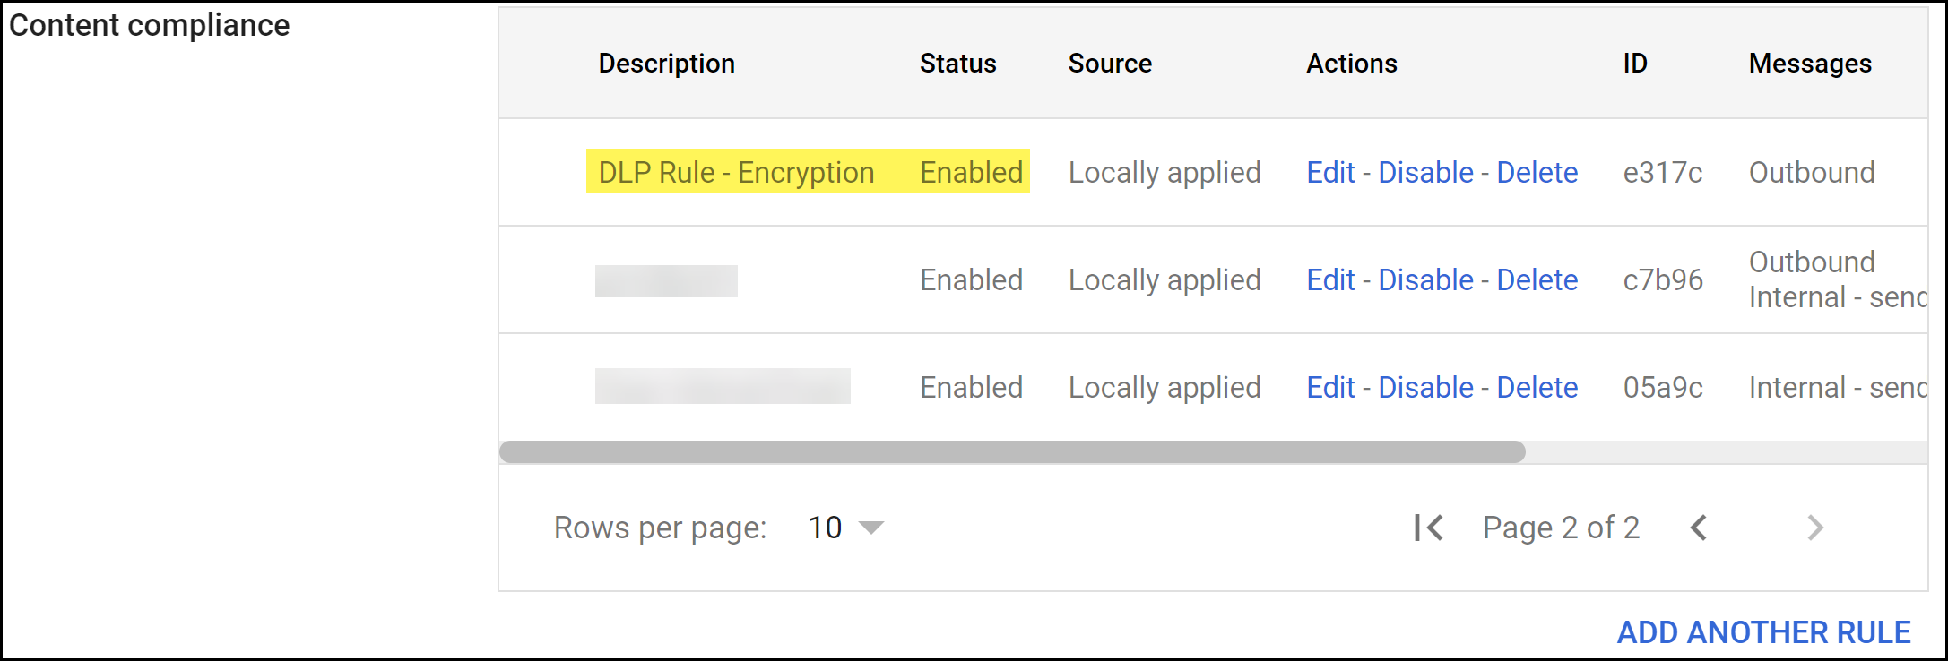Delete the DLP Rule - Encryption rule
The image size is (1948, 661).
[1537, 172]
